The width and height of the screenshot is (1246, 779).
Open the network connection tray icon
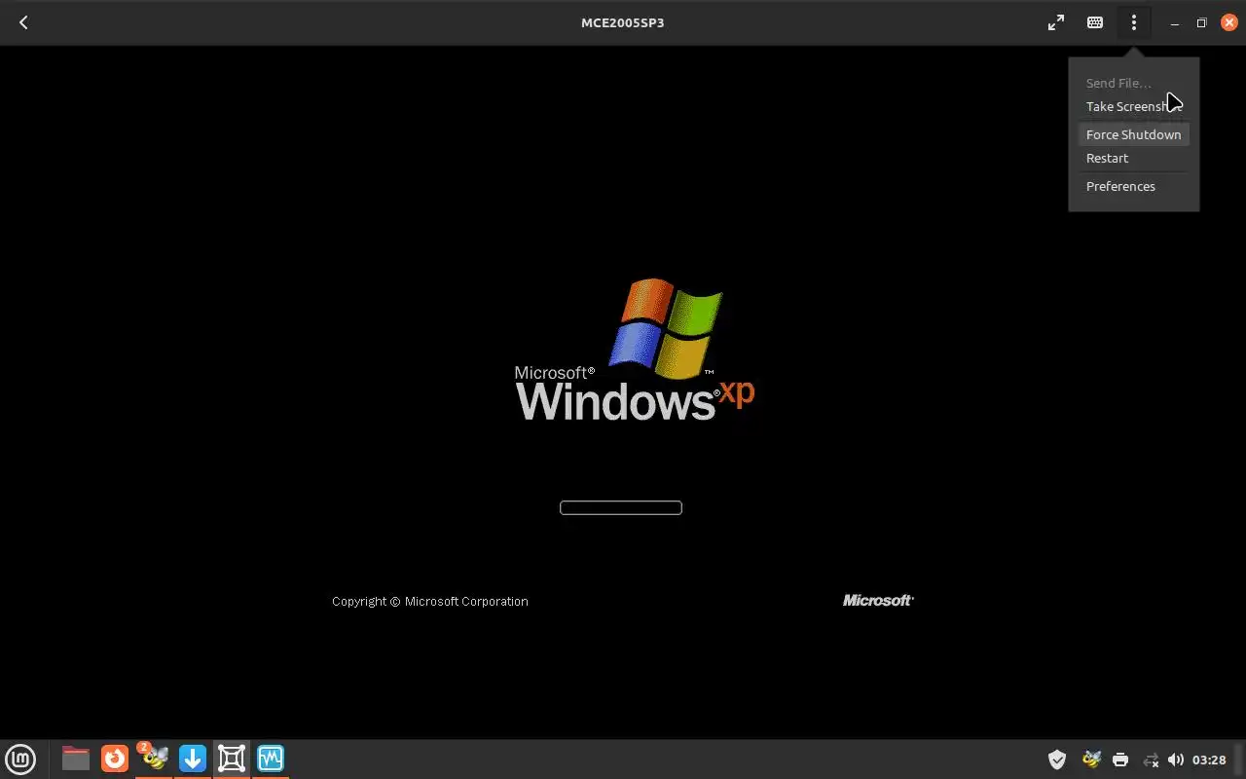point(1151,760)
